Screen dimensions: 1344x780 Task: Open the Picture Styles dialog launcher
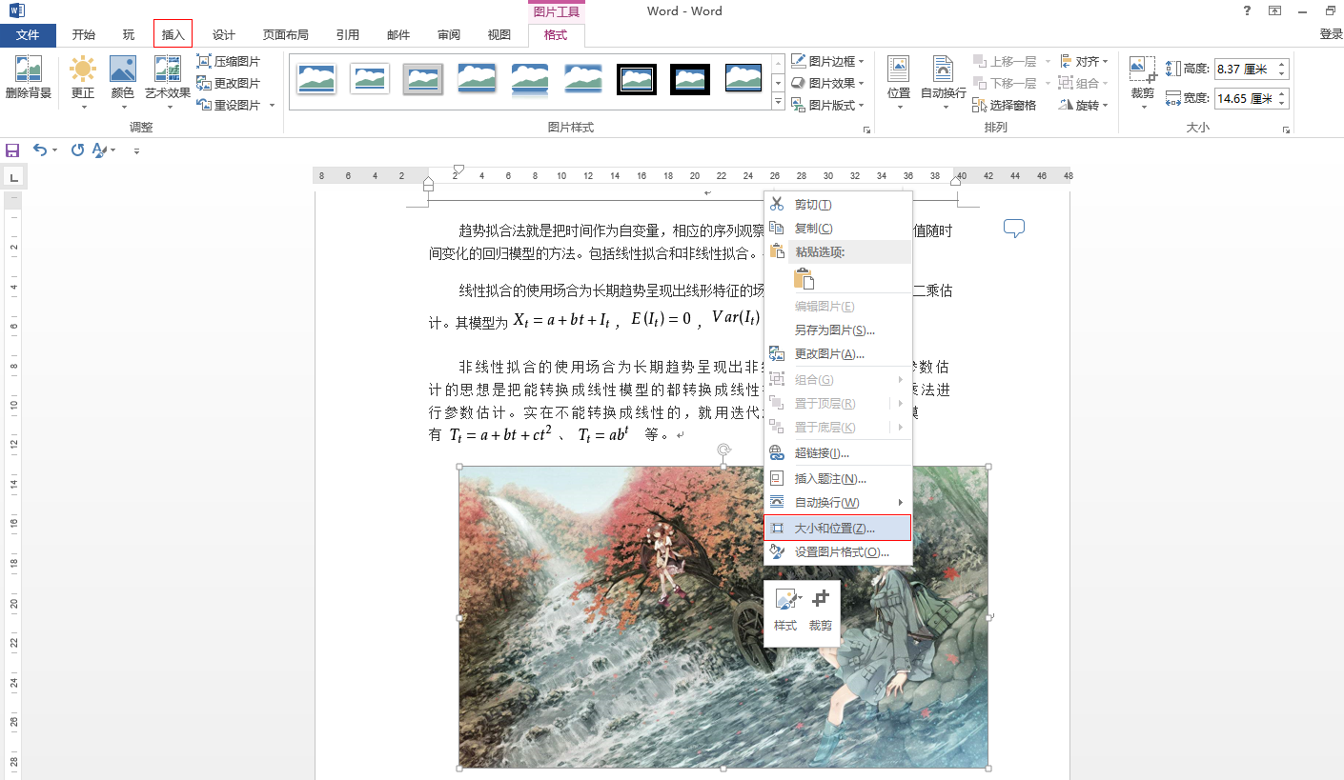coord(866,129)
